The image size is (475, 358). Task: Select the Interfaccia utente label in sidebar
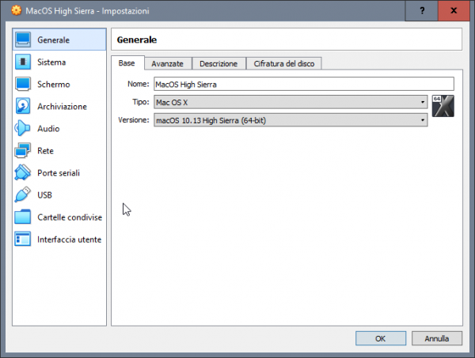pos(70,239)
